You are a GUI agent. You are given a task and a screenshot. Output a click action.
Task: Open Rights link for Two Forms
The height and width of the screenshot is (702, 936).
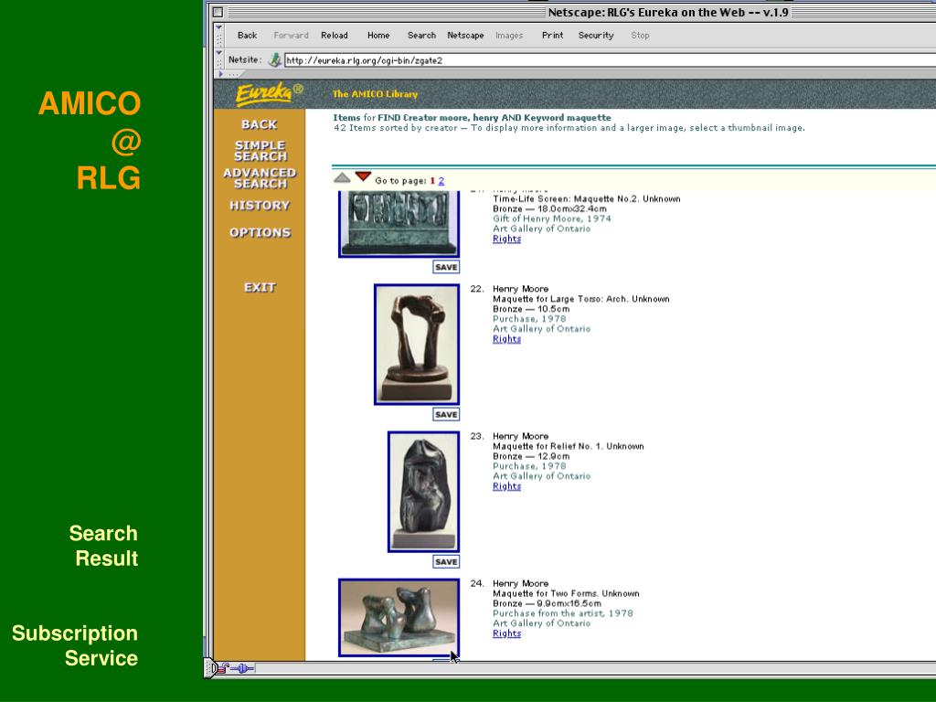pyautogui.click(x=506, y=634)
